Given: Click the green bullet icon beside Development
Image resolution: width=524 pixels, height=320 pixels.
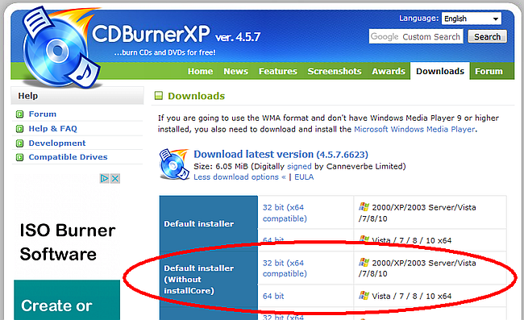Looking at the screenshot, I should point(19,143).
